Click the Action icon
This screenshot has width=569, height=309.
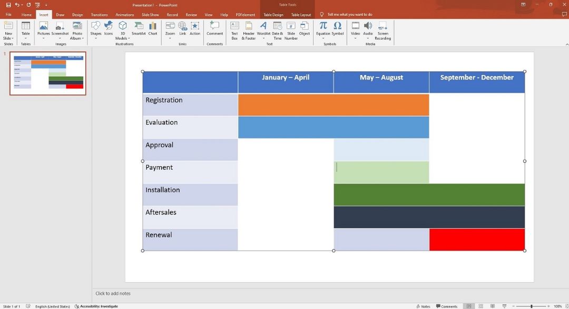(x=195, y=26)
